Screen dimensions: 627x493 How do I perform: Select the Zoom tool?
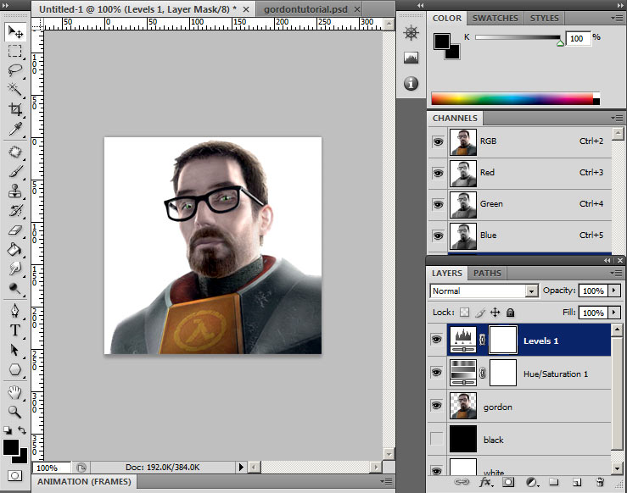[x=15, y=412]
